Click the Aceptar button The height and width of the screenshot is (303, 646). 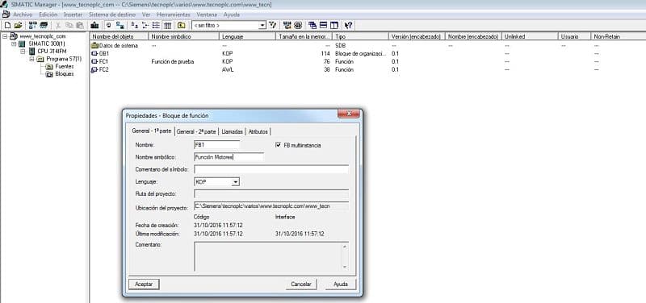[x=144, y=284]
